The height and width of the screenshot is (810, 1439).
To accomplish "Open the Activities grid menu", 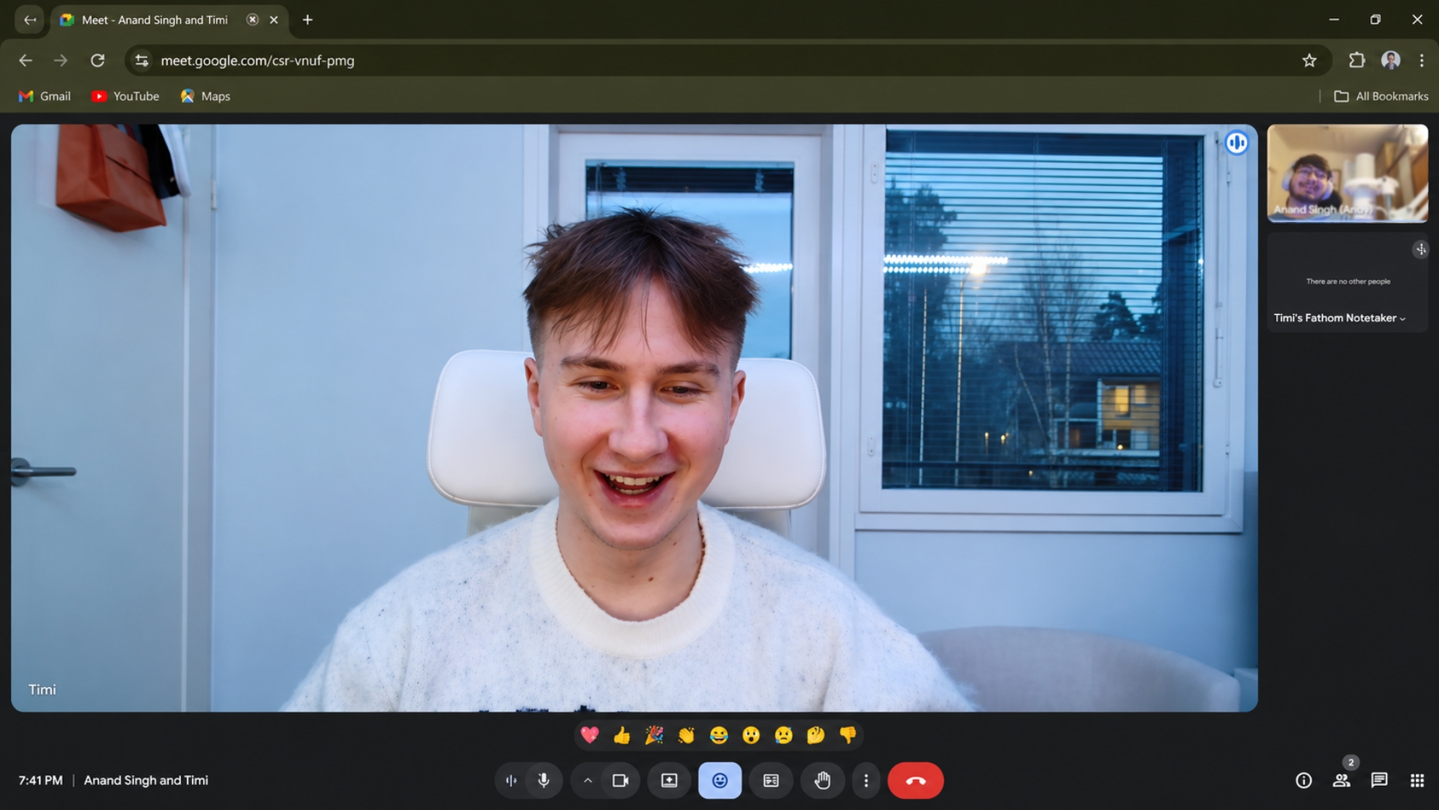I will point(1417,780).
